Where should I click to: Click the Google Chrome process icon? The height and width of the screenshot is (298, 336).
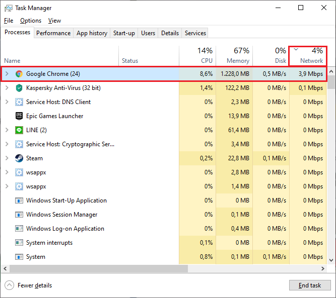pyautogui.click(x=19, y=74)
